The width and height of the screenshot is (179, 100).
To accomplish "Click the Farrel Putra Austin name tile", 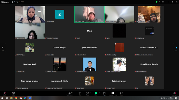I will point(149,64).
